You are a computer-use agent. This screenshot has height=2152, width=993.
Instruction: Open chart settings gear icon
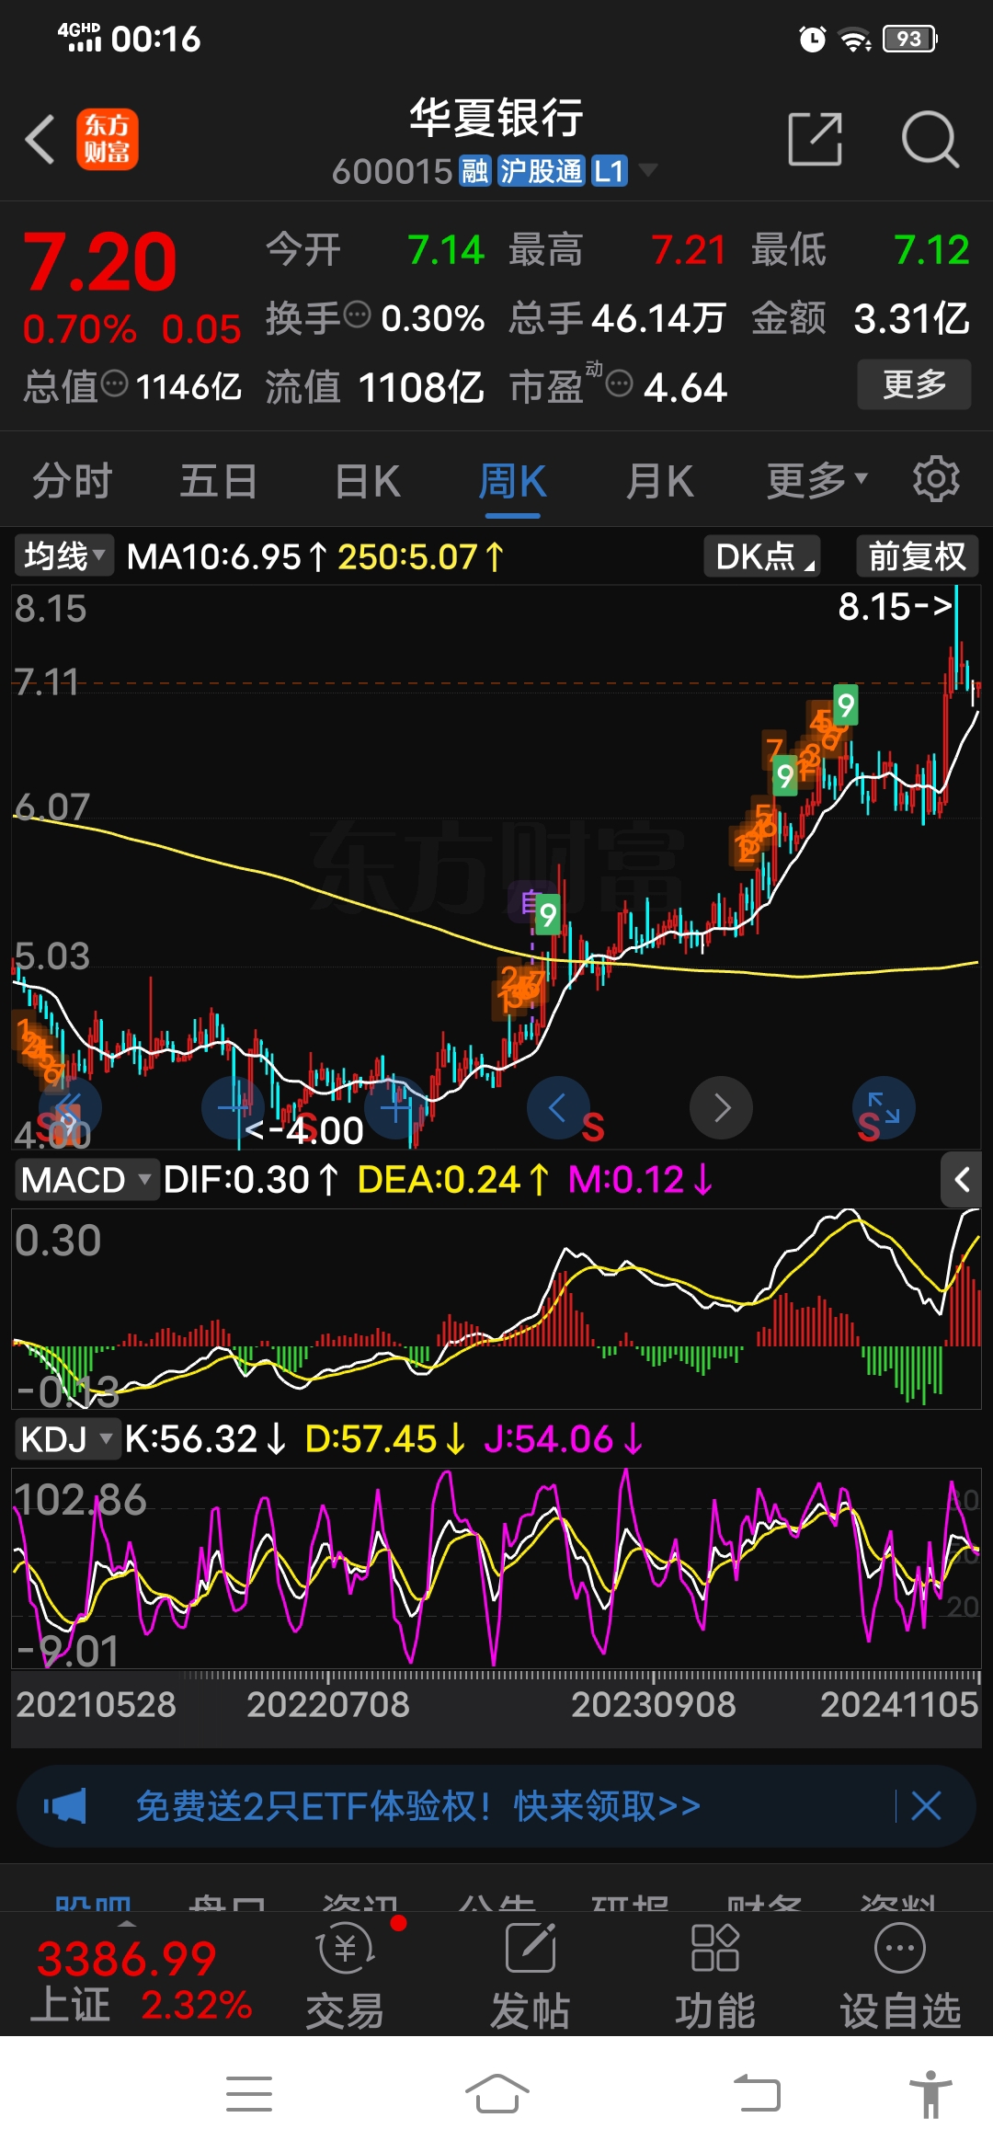coord(935,479)
